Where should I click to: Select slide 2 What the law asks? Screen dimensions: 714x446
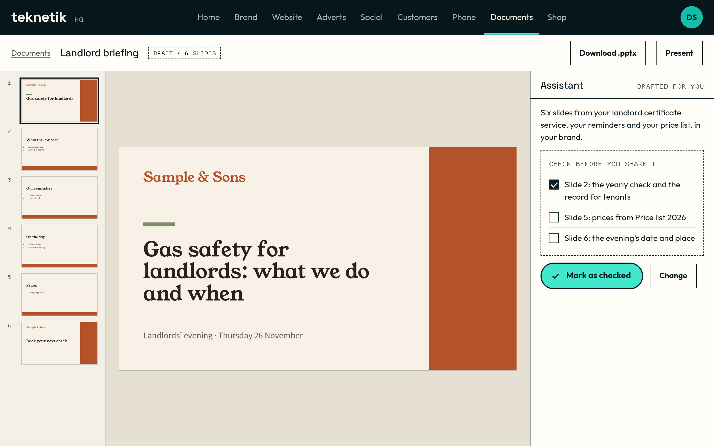click(59, 149)
